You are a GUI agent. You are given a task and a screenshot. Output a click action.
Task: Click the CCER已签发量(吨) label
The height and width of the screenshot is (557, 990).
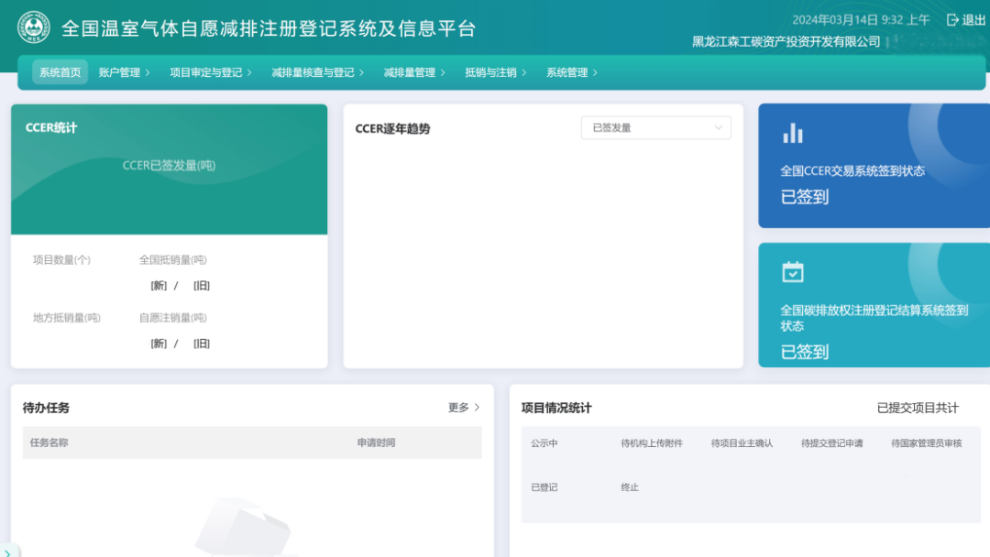point(170,165)
